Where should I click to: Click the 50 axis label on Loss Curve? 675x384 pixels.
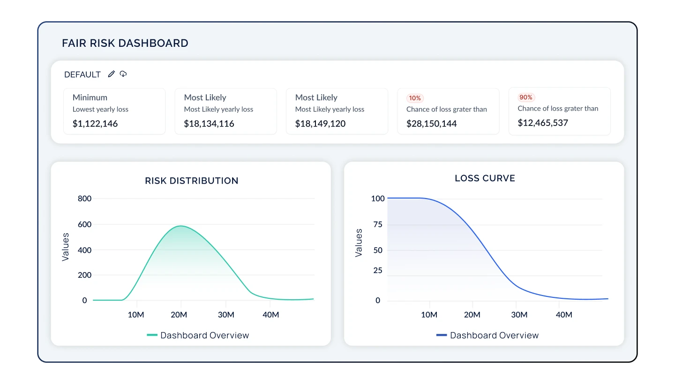pyautogui.click(x=378, y=251)
